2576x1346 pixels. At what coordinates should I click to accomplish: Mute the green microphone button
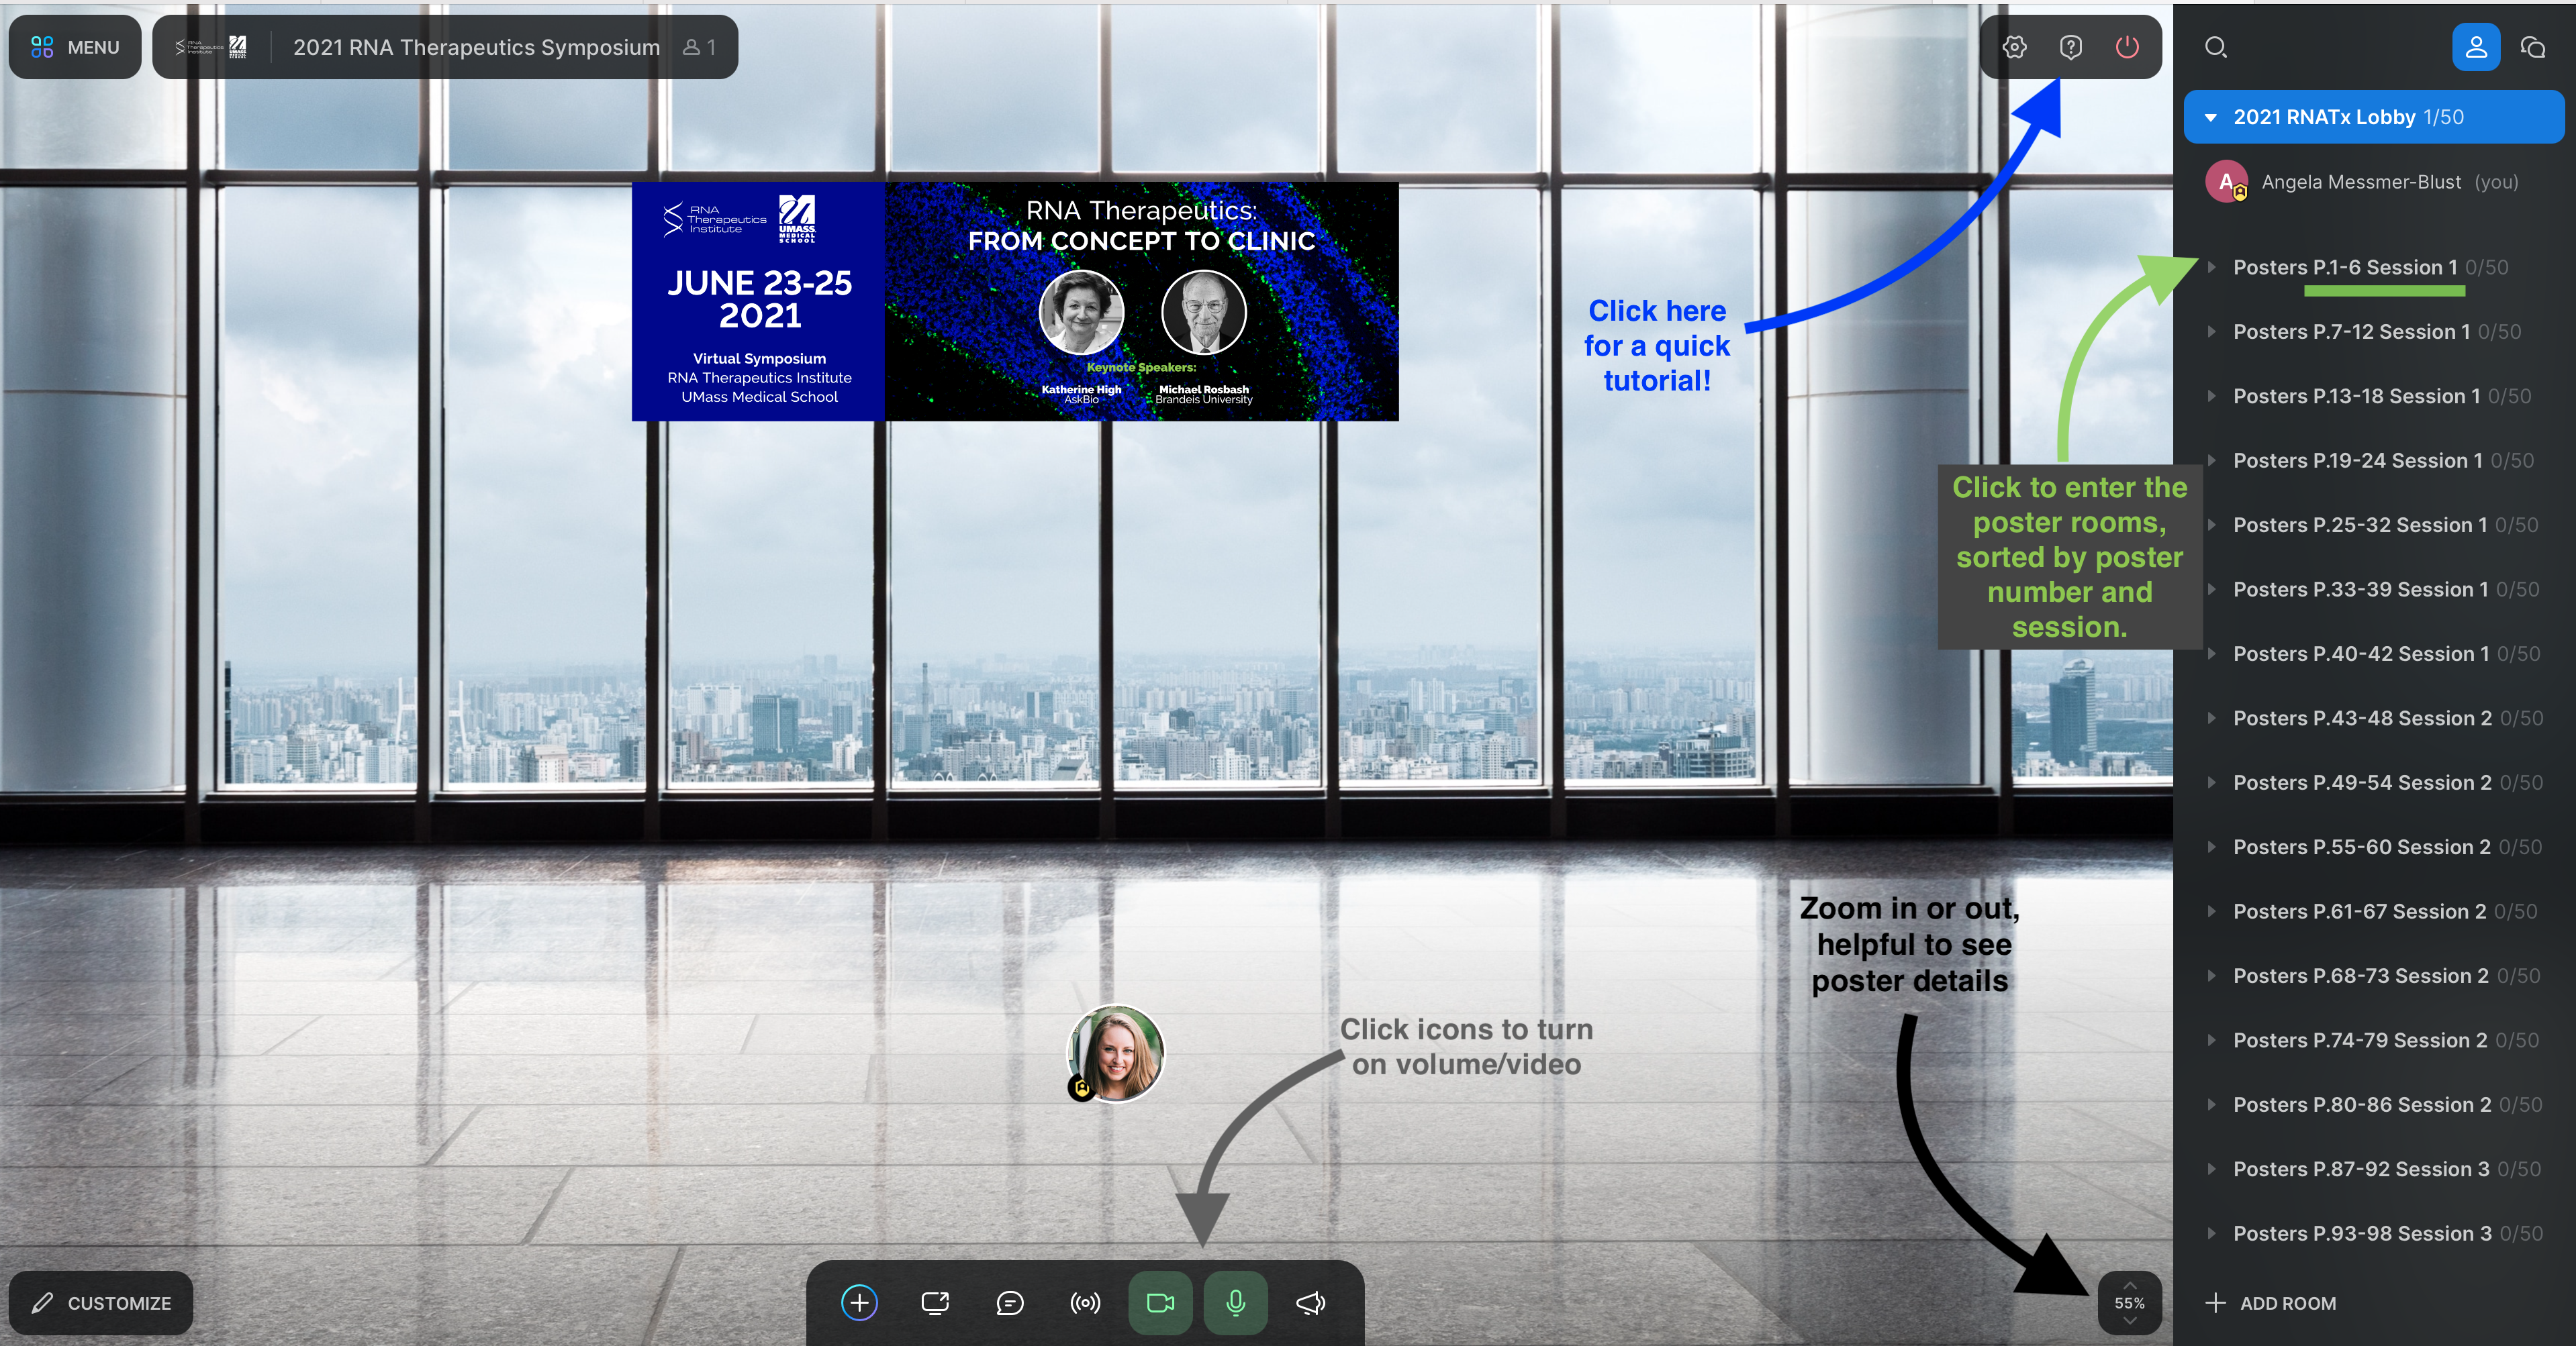point(1235,1302)
